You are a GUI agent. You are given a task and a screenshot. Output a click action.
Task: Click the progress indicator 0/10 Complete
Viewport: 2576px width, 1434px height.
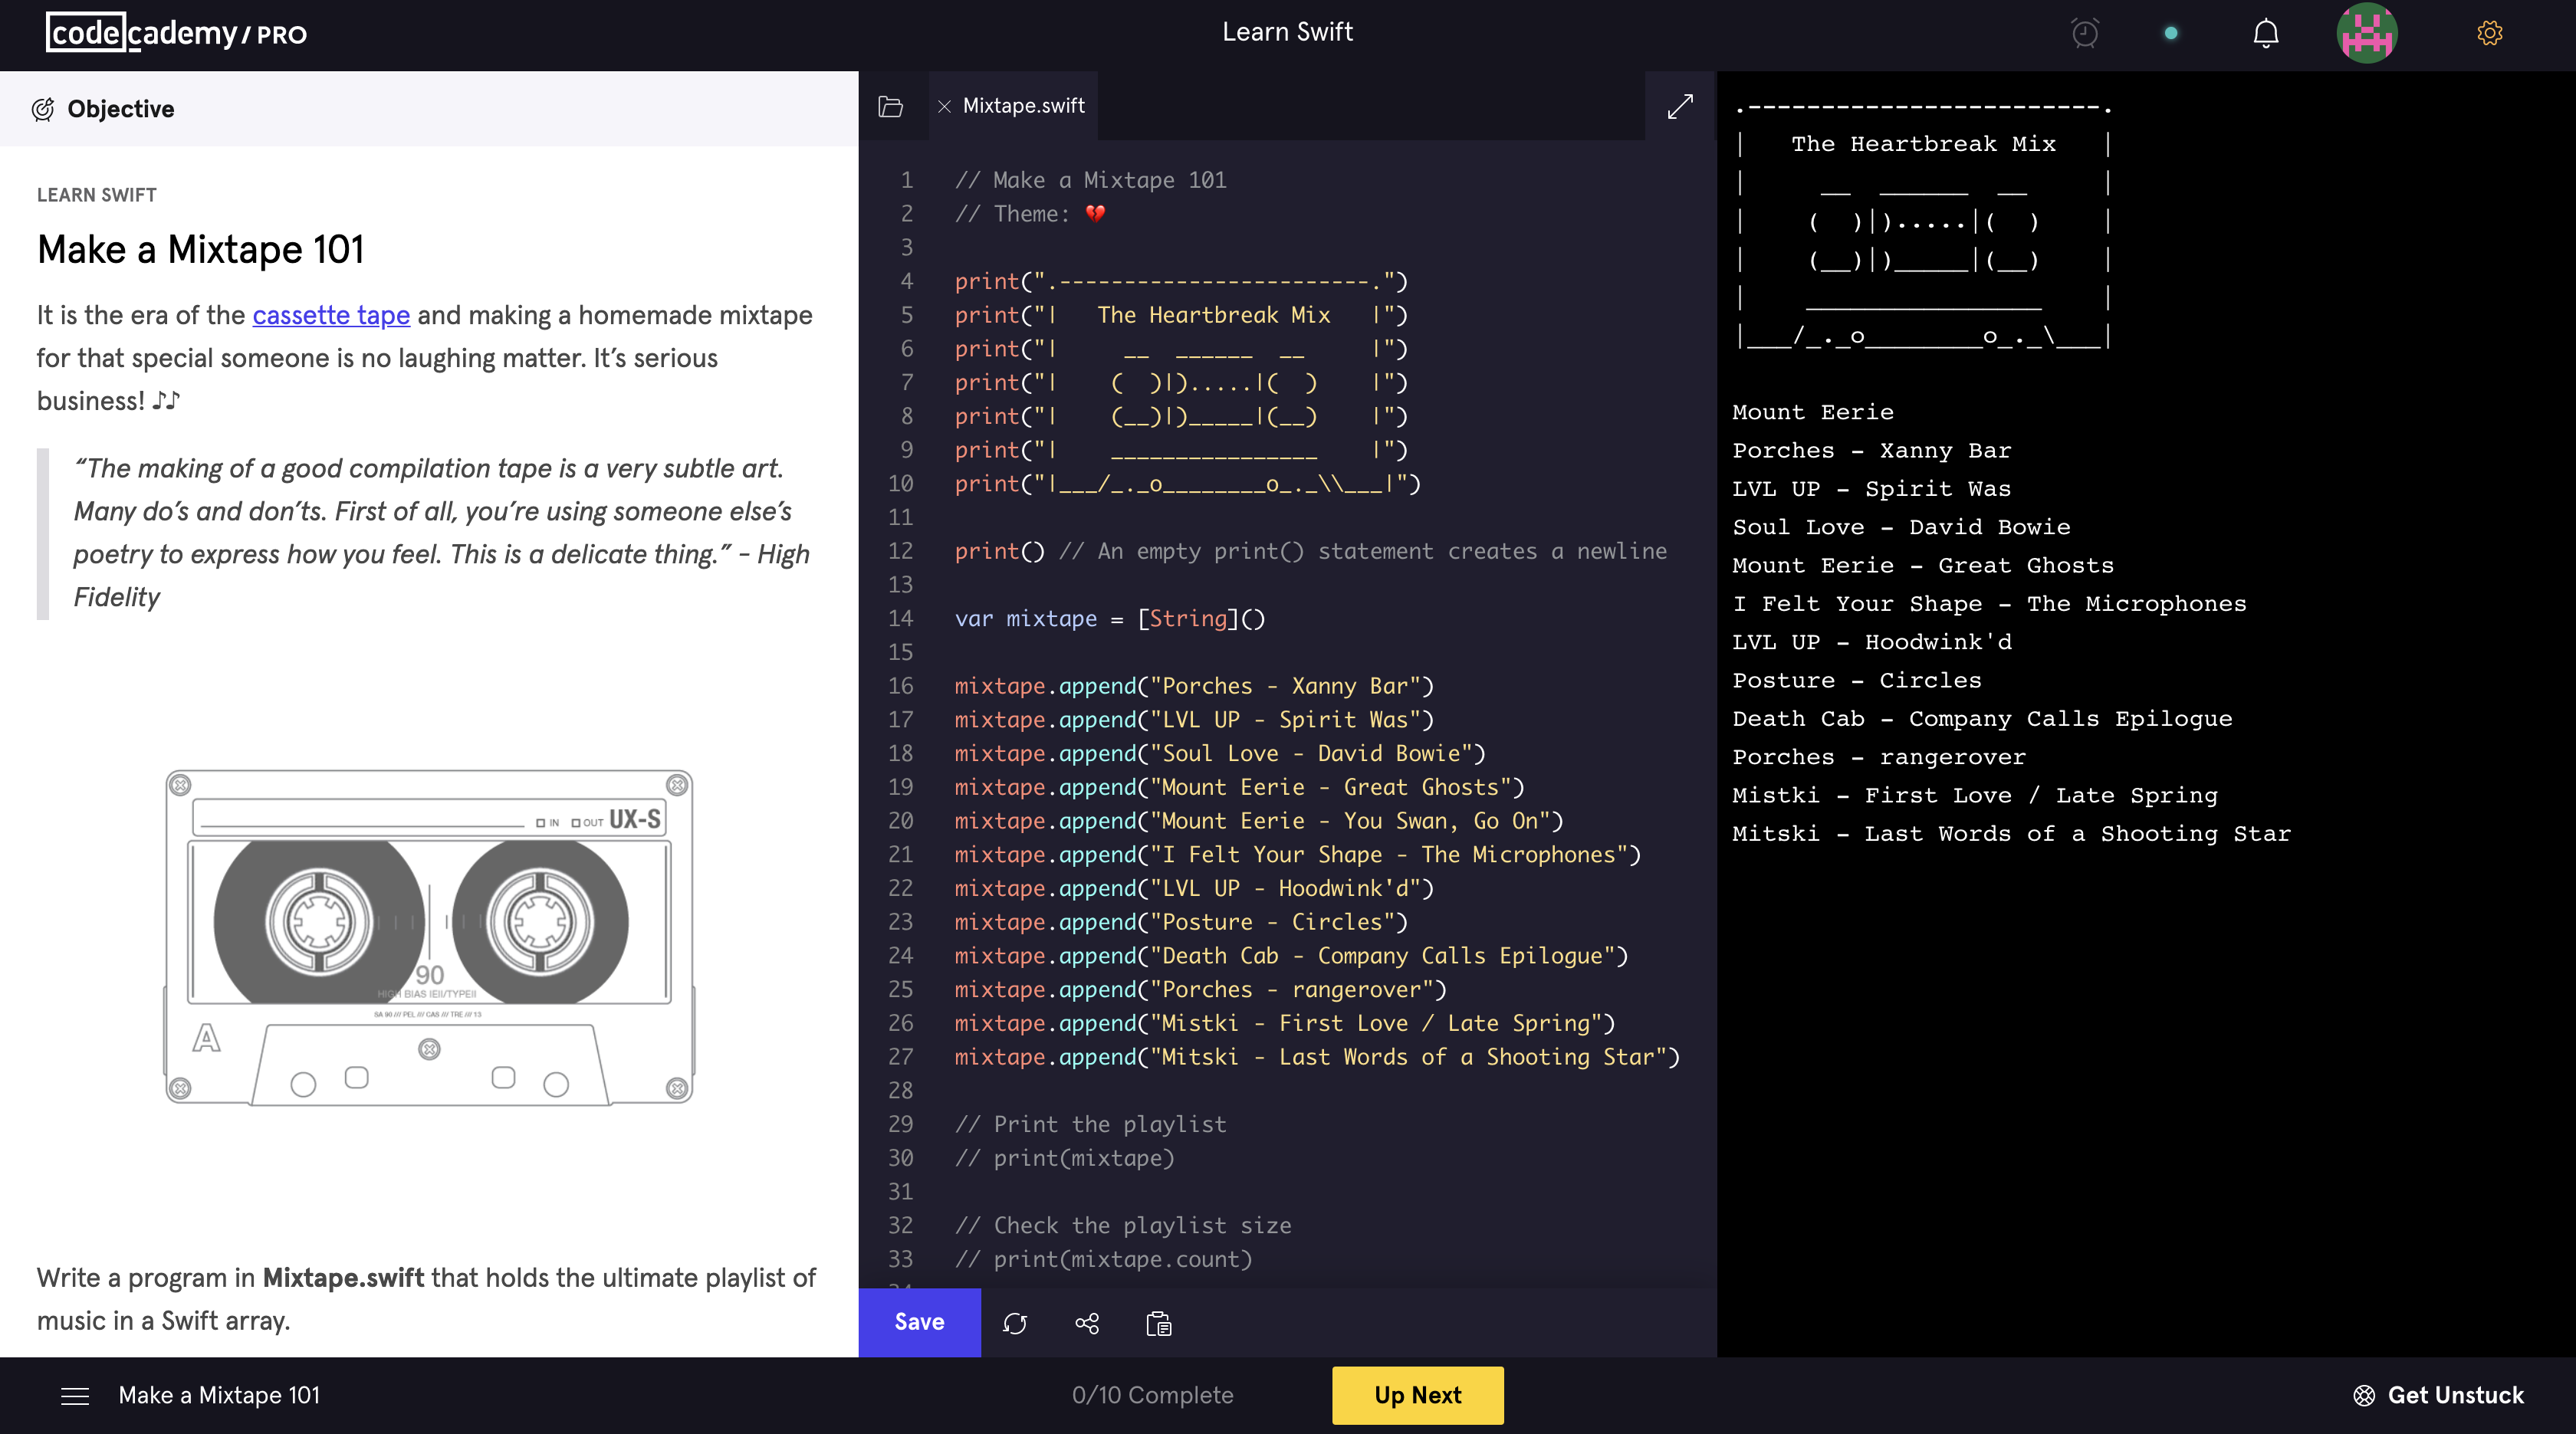point(1153,1395)
